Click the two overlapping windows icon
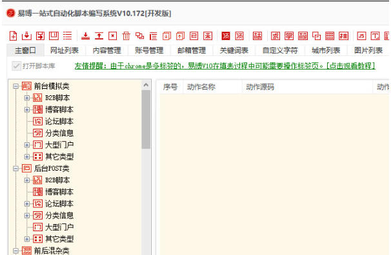The width and height of the screenshot is (391, 255). (139, 36)
